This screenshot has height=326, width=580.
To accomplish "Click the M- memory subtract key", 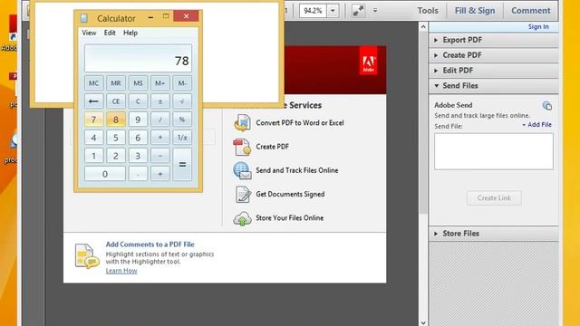I will (182, 83).
